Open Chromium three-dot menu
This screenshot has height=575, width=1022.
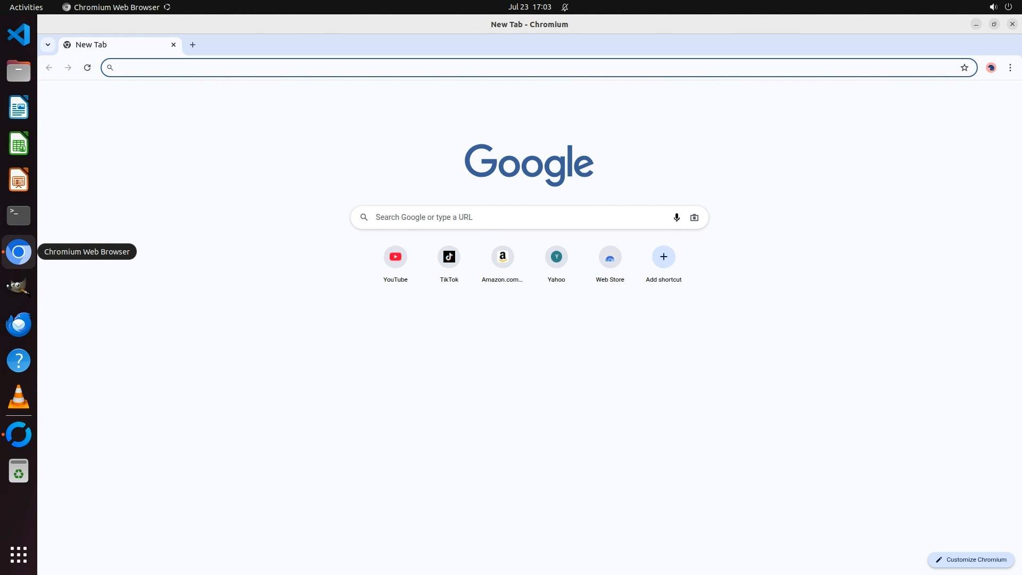(1010, 68)
